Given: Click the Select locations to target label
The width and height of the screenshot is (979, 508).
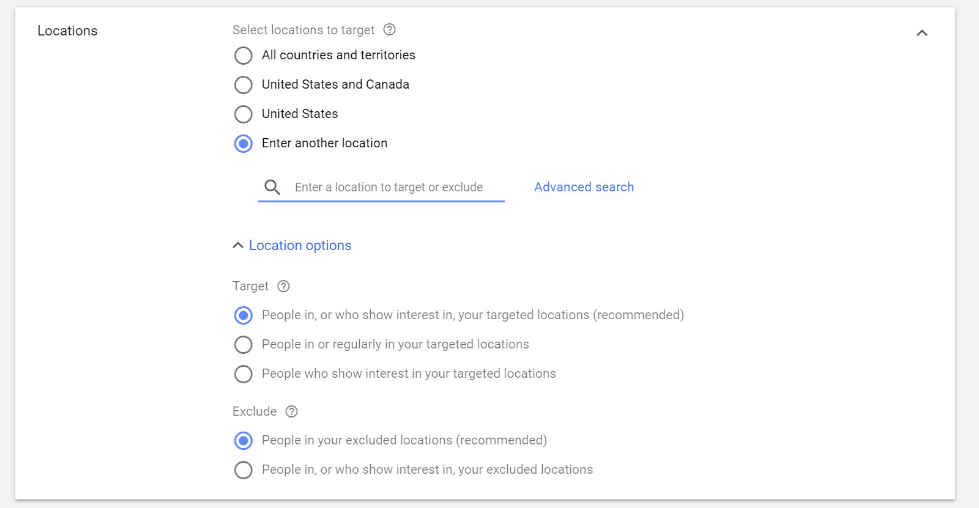Looking at the screenshot, I should tap(303, 30).
